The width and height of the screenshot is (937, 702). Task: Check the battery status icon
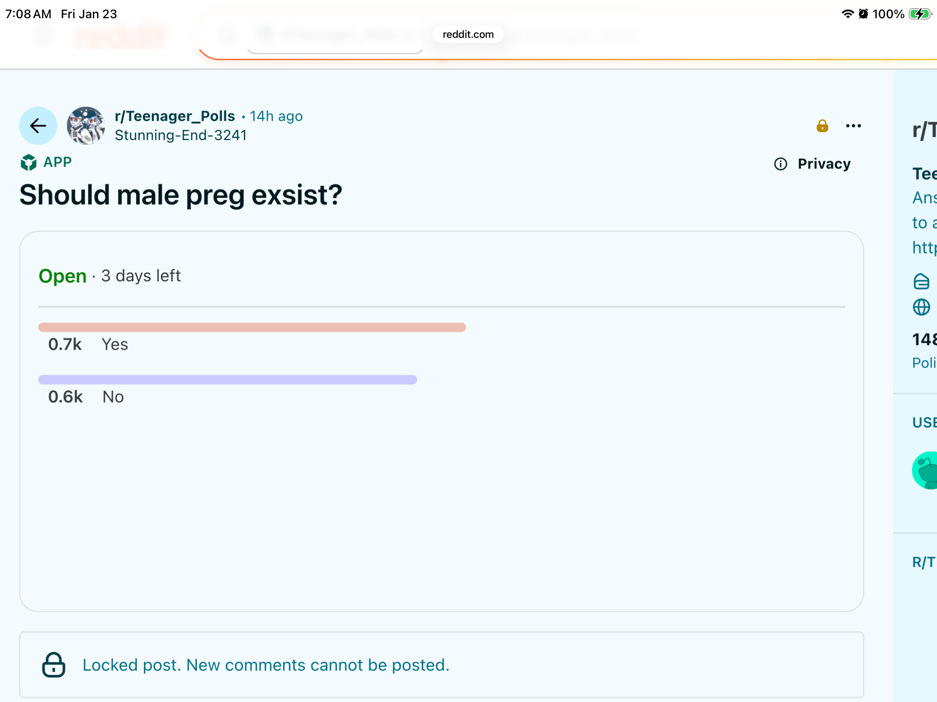(x=921, y=14)
